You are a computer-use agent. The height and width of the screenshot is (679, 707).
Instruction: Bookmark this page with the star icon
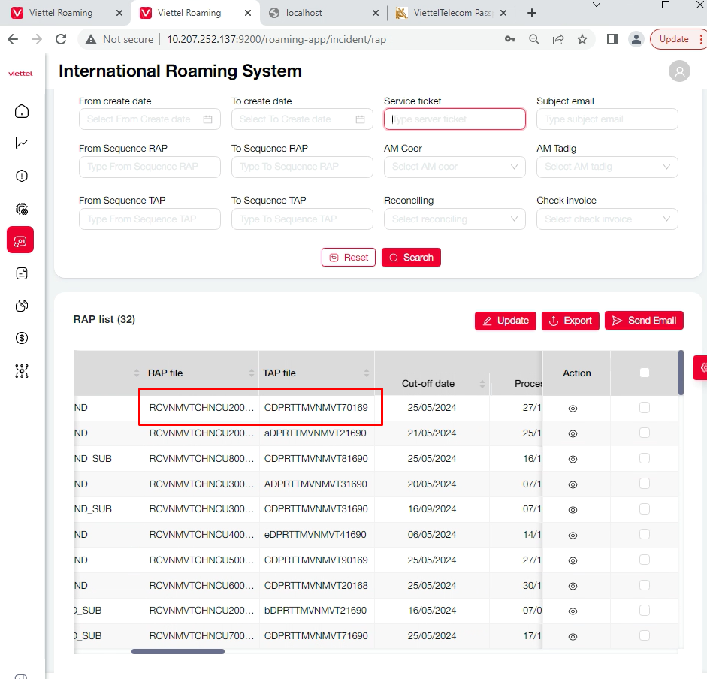click(x=582, y=39)
